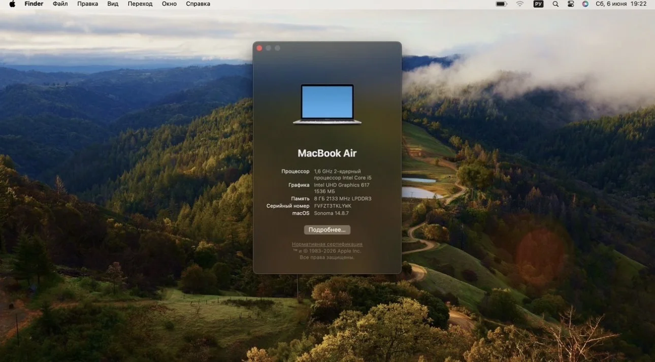Open the Справка menu
This screenshot has width=655, height=362.
(198, 4)
